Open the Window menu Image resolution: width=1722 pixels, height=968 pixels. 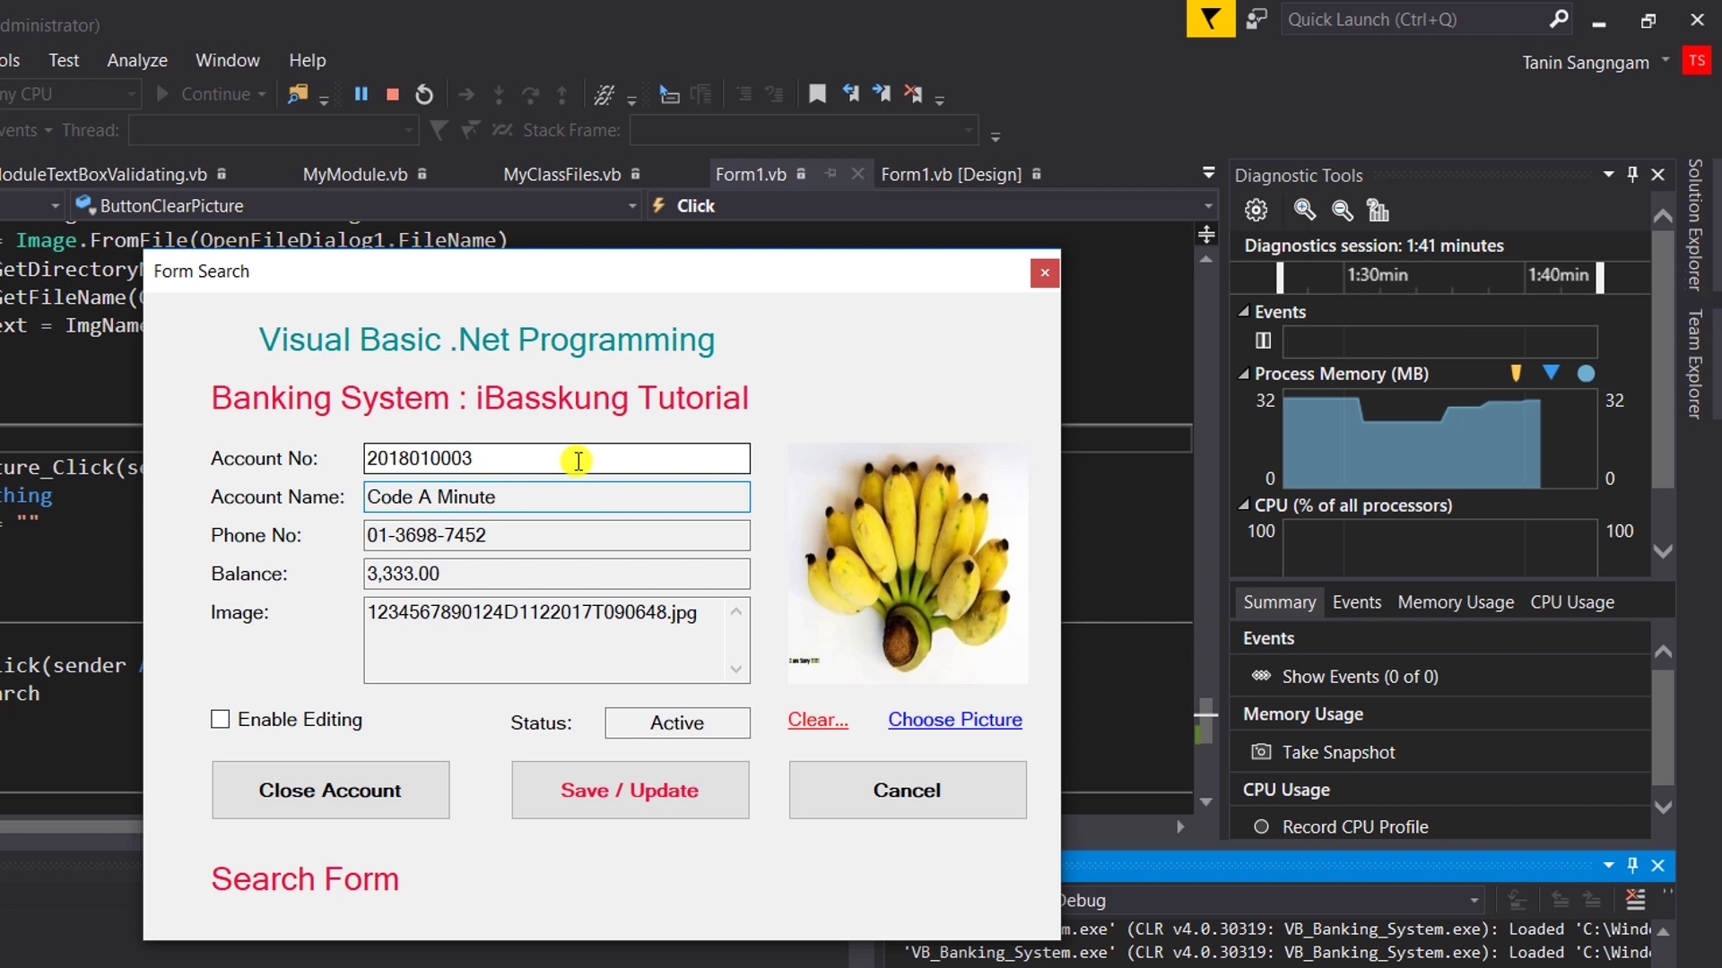point(228,60)
